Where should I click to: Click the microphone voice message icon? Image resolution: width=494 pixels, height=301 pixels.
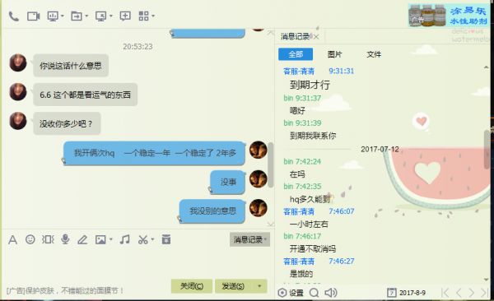65,239
